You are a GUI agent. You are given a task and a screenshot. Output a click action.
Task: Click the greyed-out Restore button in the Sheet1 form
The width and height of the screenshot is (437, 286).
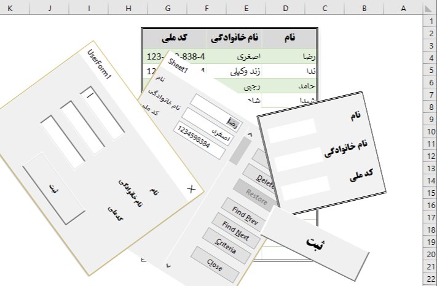[254, 196]
